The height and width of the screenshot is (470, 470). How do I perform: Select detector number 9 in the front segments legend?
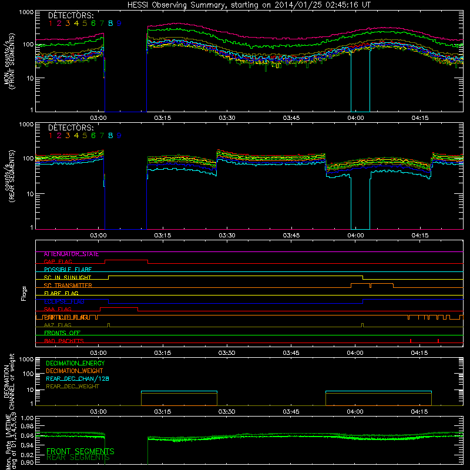(119, 23)
